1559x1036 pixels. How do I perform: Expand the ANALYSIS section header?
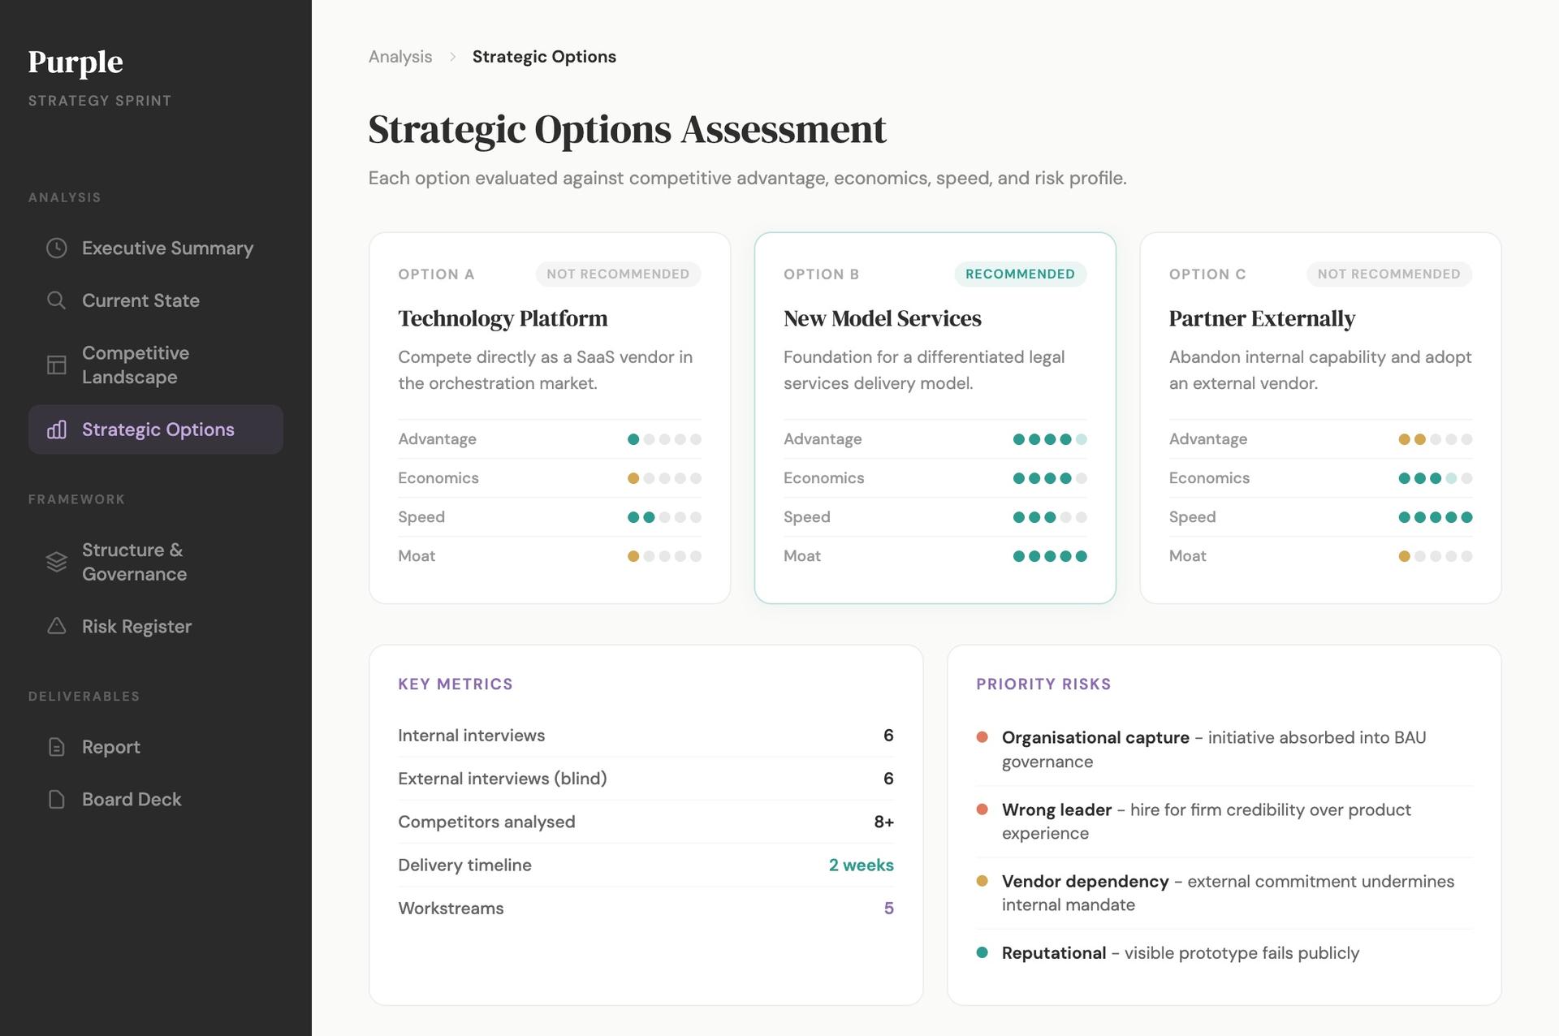pos(64,197)
